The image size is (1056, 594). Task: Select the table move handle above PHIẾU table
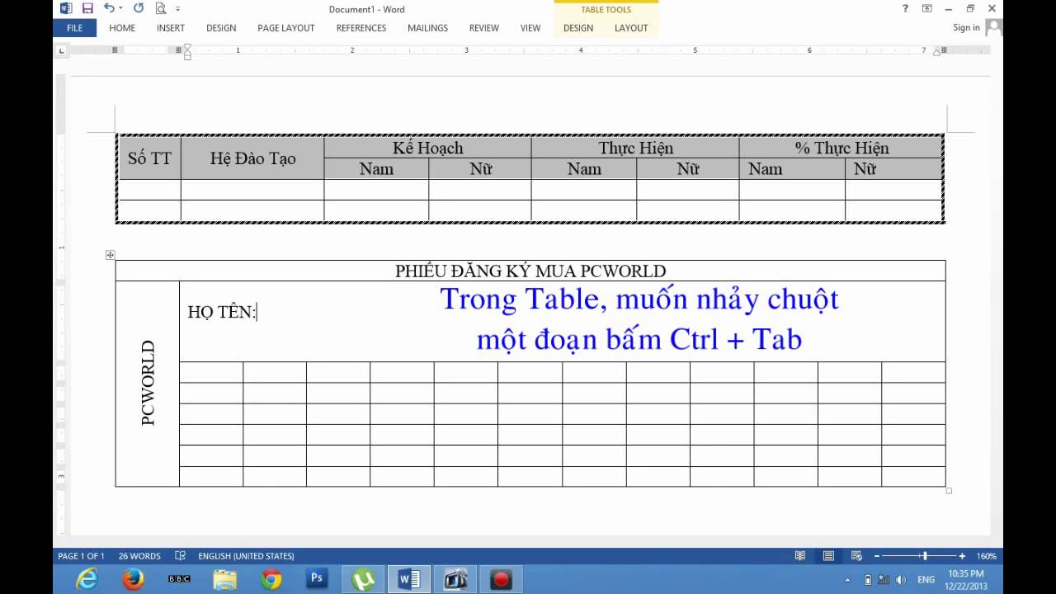pyautogui.click(x=110, y=255)
